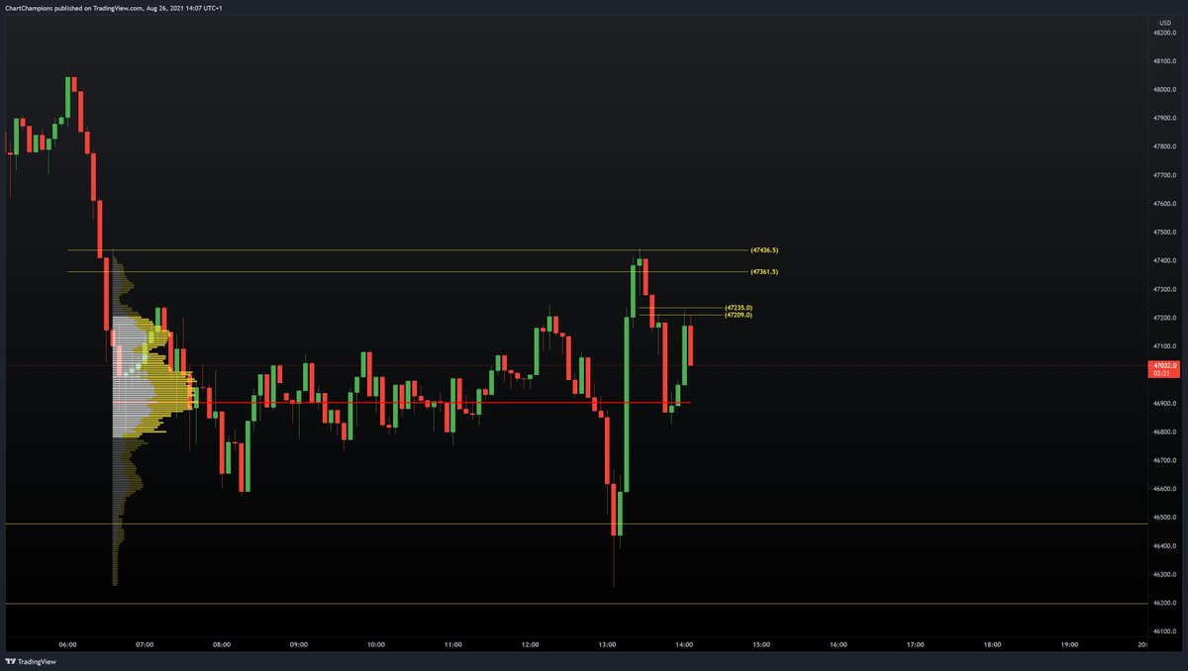Click the 12:00 time axis label

click(x=530, y=644)
